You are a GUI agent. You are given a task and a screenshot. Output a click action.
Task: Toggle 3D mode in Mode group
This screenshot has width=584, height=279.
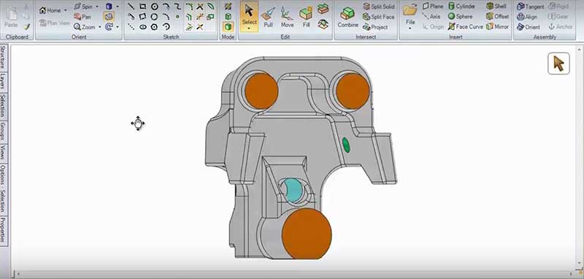tap(228, 27)
